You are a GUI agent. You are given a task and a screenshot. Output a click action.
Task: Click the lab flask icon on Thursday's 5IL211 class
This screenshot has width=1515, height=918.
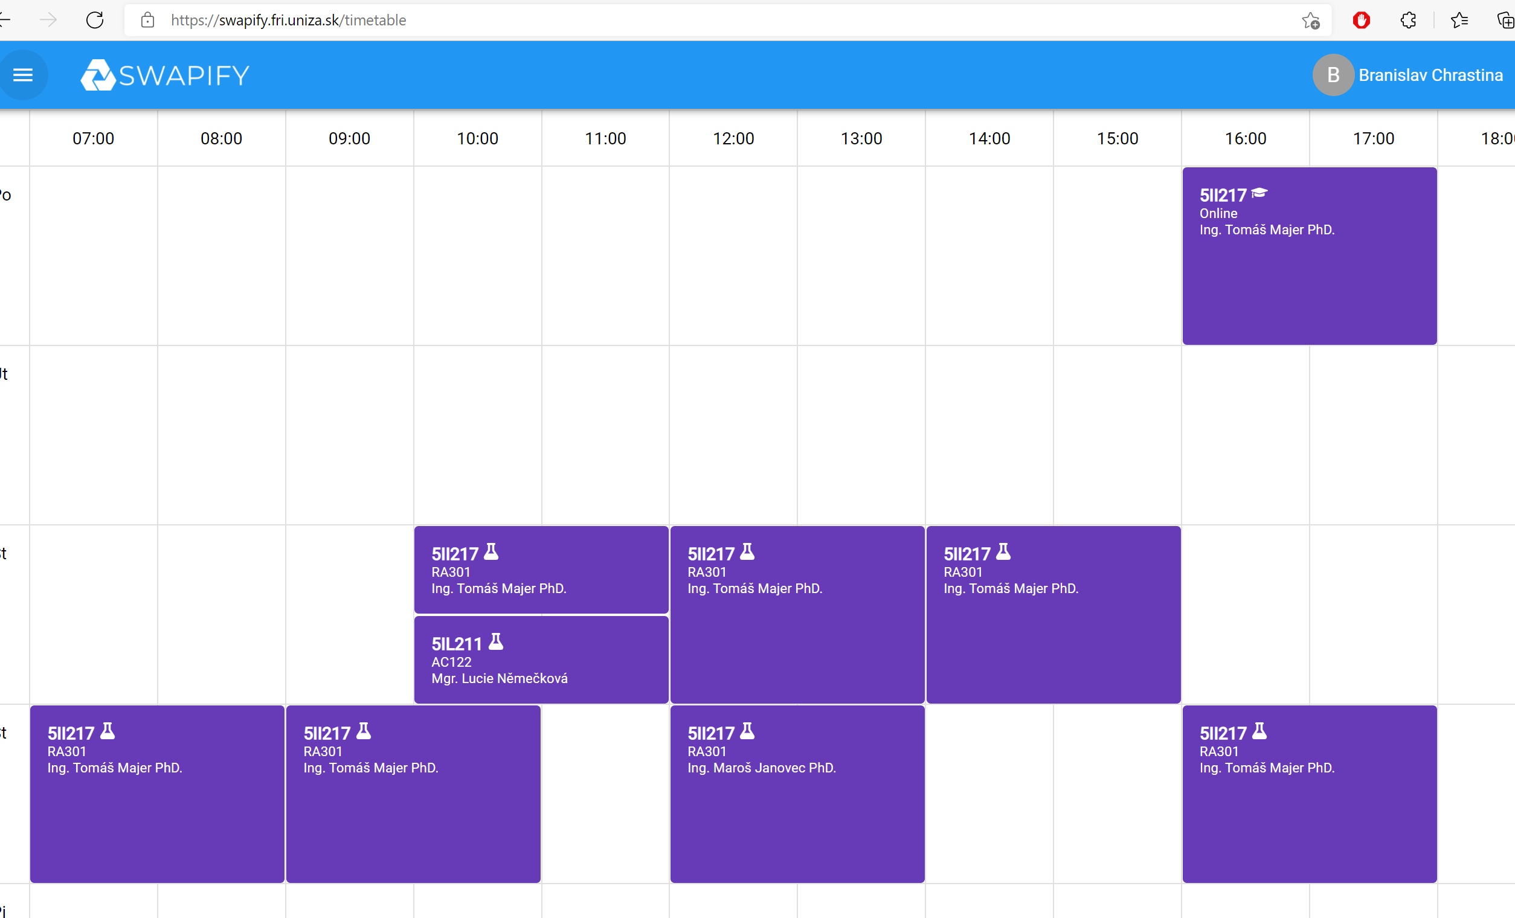pyautogui.click(x=495, y=642)
